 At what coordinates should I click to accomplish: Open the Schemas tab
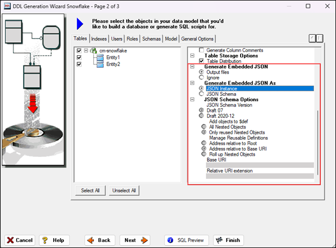coord(151,39)
